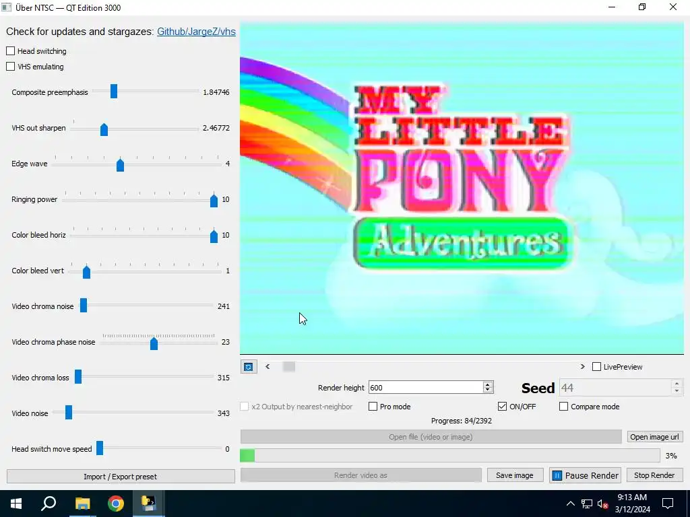
Task: Click the right arrow of frame scrollbar
Action: click(x=583, y=367)
